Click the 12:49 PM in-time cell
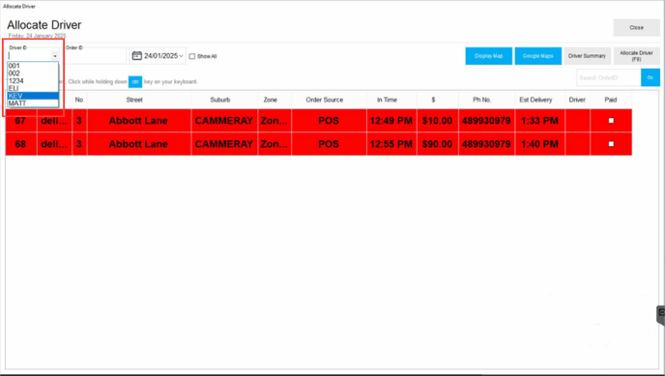Screen dimensions: 665x376 pyautogui.click(x=391, y=121)
